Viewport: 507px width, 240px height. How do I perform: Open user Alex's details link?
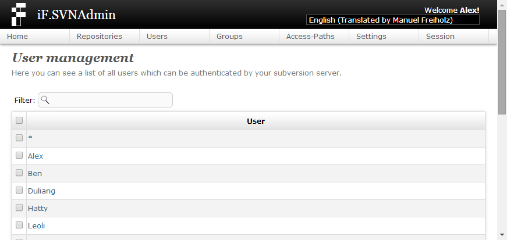36,156
